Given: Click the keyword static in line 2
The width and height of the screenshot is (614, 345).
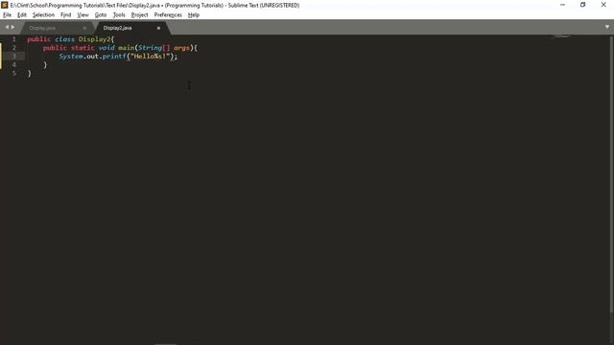Looking at the screenshot, I should coord(83,48).
